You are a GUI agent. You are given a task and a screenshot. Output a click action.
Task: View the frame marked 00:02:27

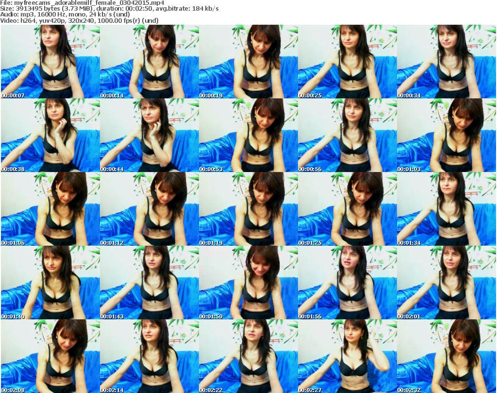pos(348,356)
